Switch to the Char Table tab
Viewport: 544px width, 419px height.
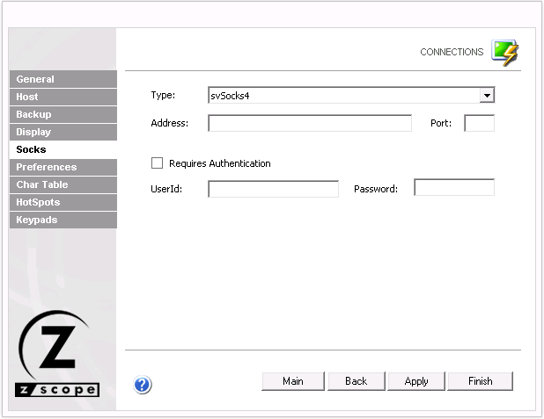63,185
